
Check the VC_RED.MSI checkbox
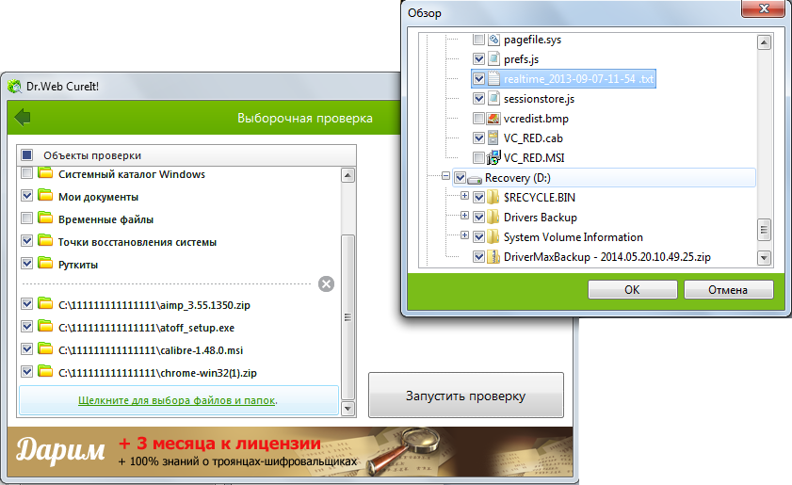[478, 157]
